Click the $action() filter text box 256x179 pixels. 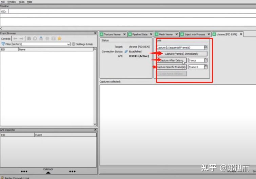click(39, 44)
